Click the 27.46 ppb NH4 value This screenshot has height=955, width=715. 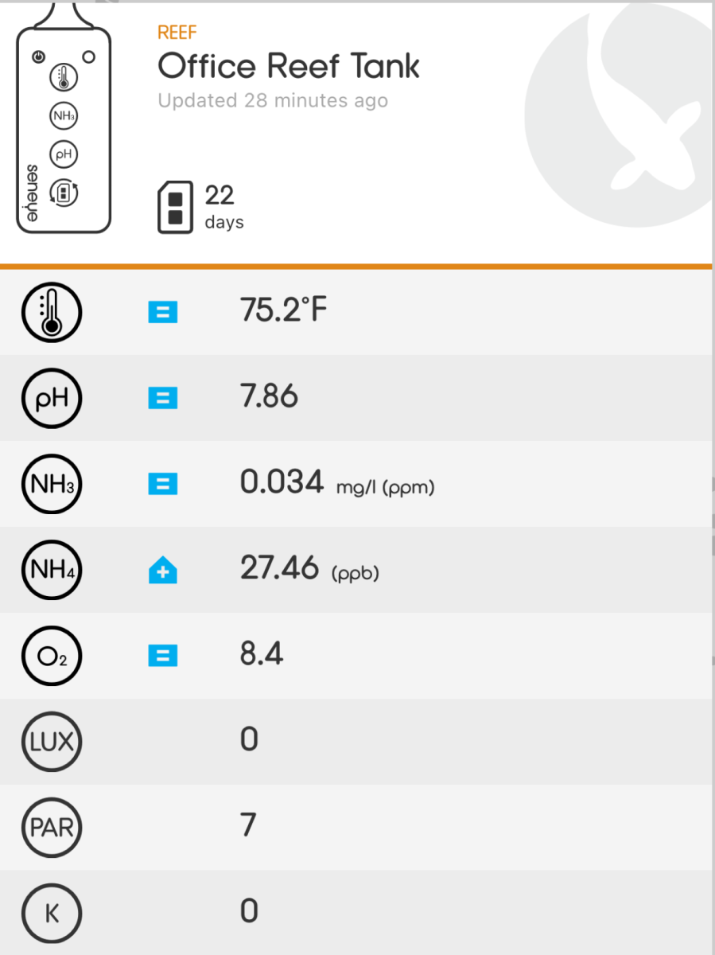pos(280,569)
